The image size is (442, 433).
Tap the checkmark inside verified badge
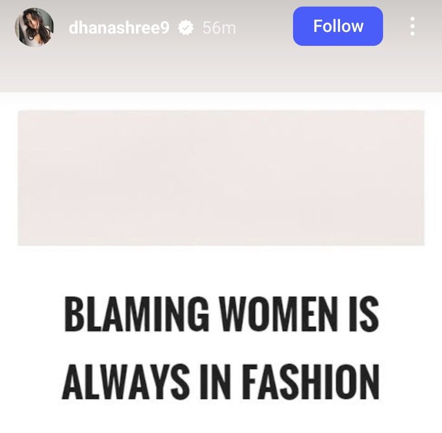pyautogui.click(x=186, y=28)
